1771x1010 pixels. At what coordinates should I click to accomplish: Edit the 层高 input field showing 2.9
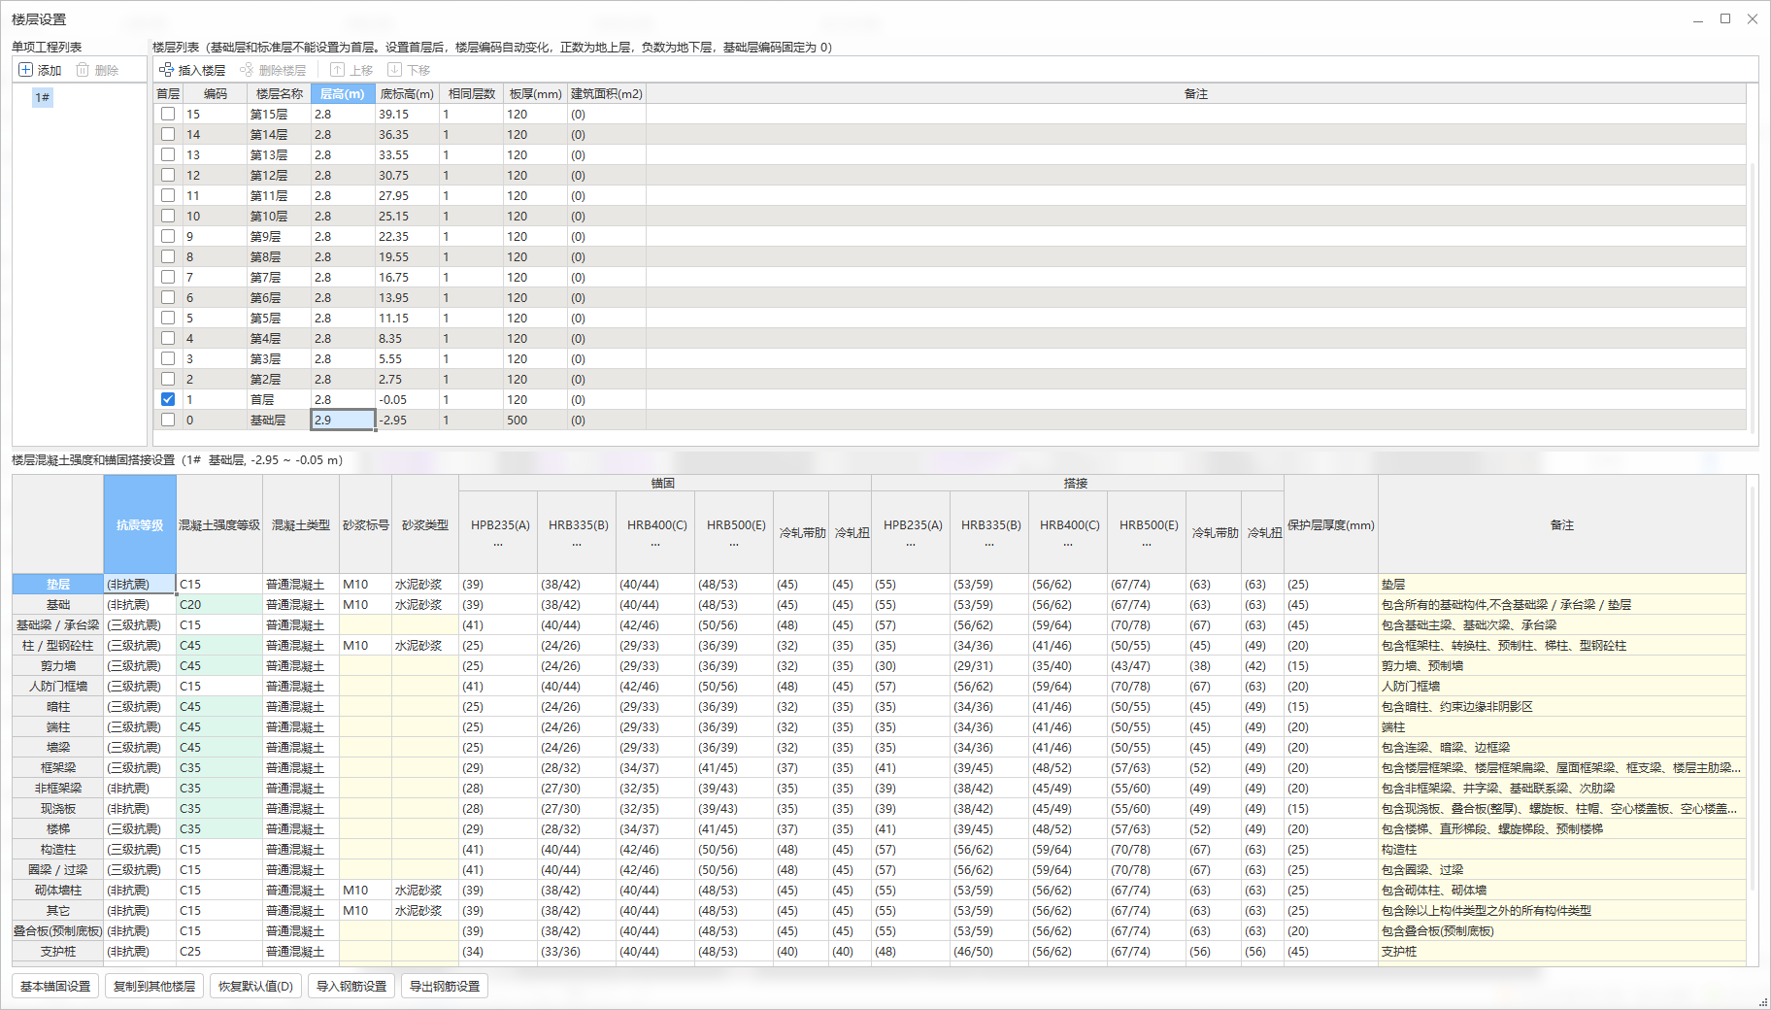pos(343,420)
